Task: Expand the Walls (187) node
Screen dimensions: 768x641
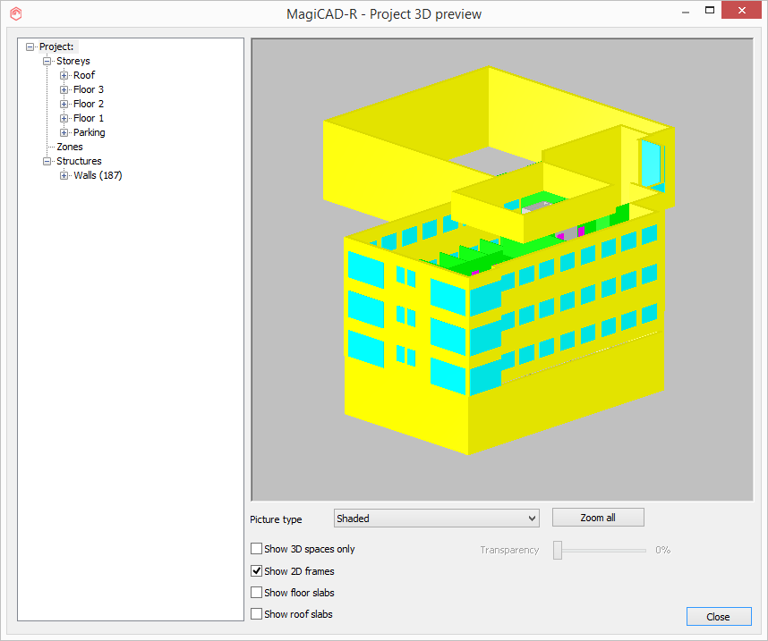Action: (64, 175)
